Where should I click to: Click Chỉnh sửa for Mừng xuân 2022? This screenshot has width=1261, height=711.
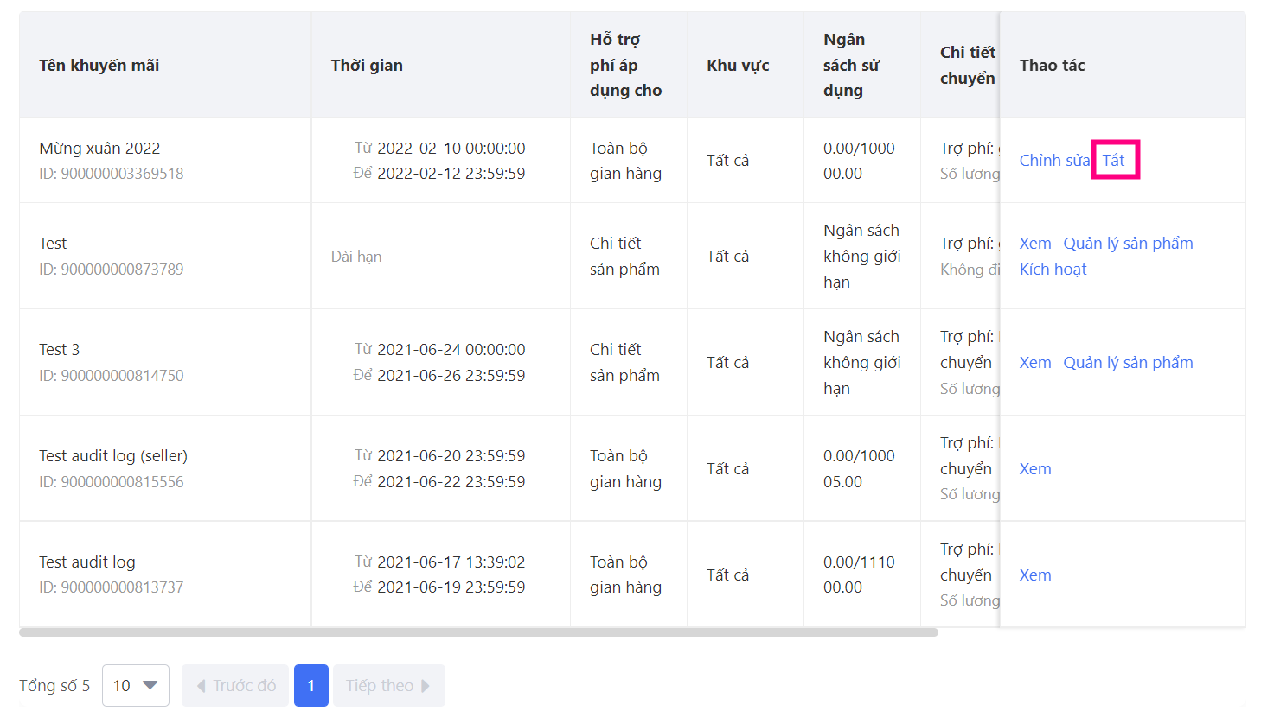tap(1053, 160)
